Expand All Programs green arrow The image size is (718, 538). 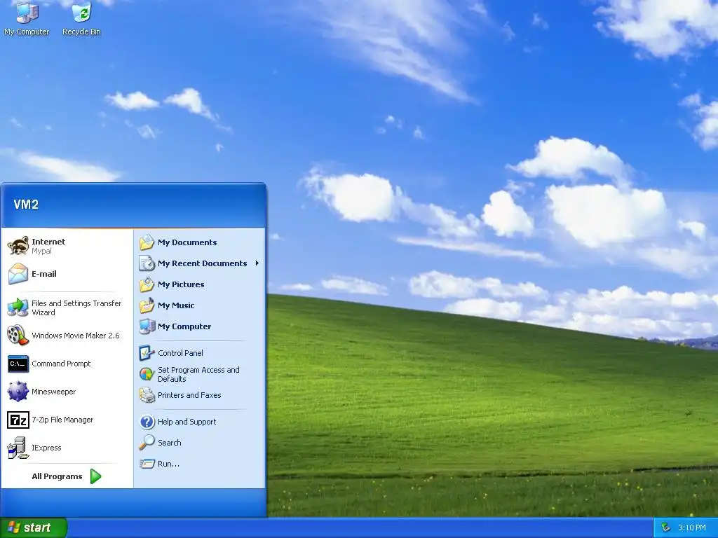click(95, 476)
